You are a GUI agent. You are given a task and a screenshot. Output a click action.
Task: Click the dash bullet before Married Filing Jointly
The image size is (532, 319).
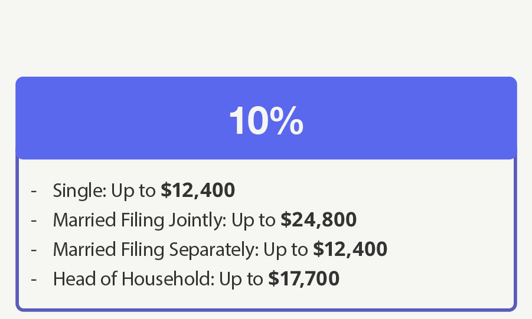pyautogui.click(x=34, y=221)
